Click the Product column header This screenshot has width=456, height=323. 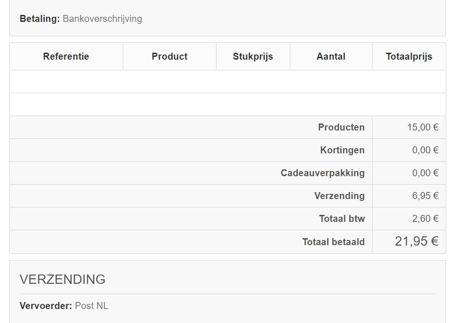[x=169, y=56]
